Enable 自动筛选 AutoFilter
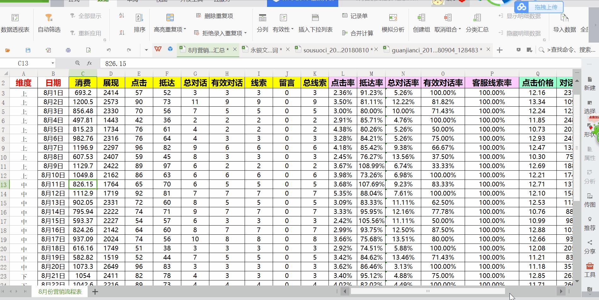 49,22
